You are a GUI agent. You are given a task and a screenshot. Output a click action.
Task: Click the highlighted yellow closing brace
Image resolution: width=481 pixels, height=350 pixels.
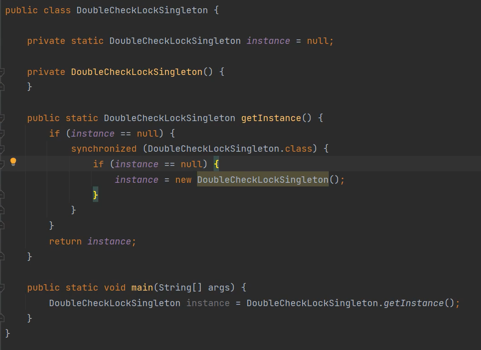coord(95,195)
